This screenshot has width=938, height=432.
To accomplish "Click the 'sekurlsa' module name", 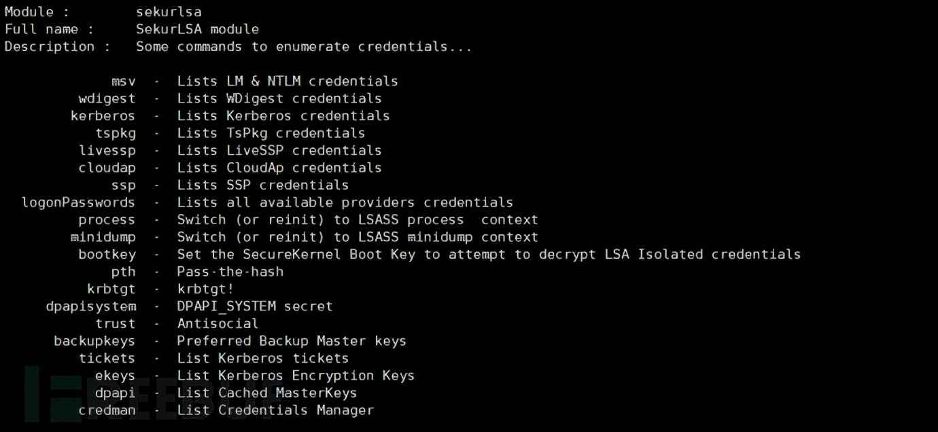I will 169,12.
